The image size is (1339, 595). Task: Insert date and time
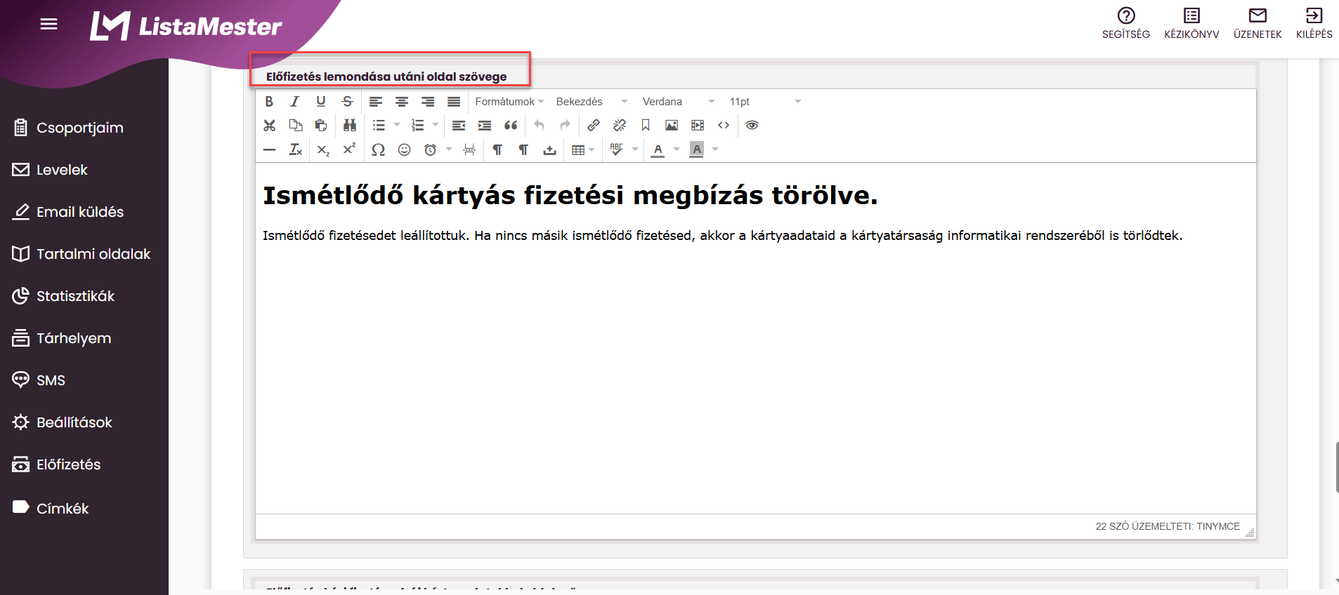[x=430, y=149]
